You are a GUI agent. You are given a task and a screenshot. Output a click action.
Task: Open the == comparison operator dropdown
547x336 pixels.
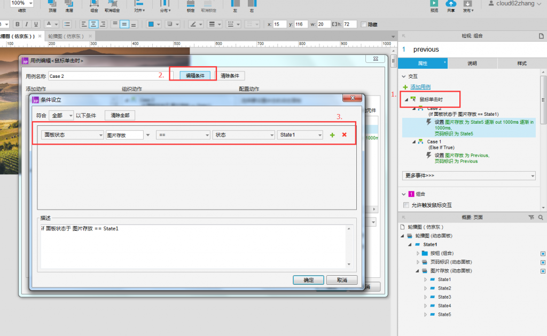(183, 135)
